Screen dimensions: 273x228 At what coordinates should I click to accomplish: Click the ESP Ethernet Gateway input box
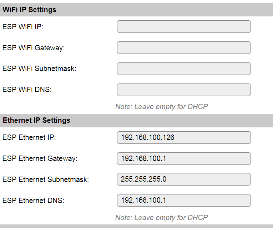point(184,158)
